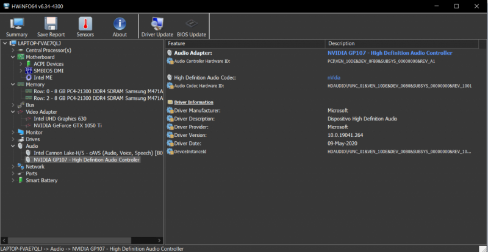Click the Motherboard board icon

point(21,57)
